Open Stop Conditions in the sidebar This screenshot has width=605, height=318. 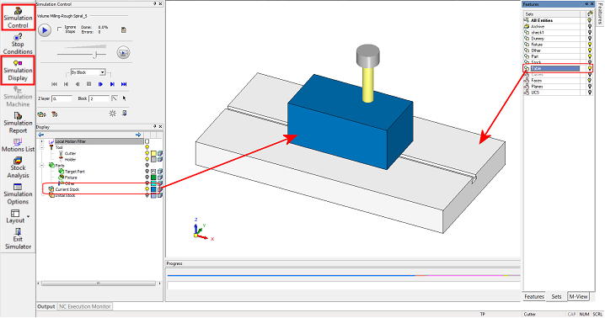pos(18,44)
